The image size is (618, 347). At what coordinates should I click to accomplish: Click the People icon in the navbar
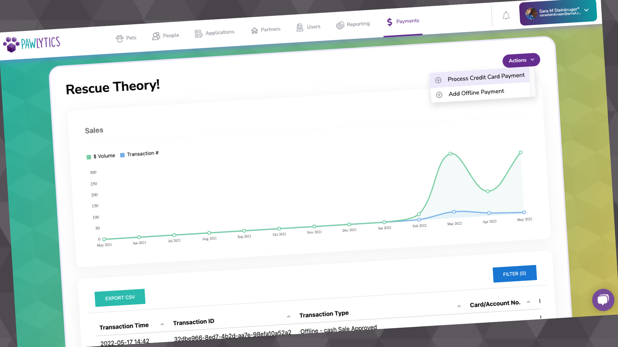pos(156,36)
